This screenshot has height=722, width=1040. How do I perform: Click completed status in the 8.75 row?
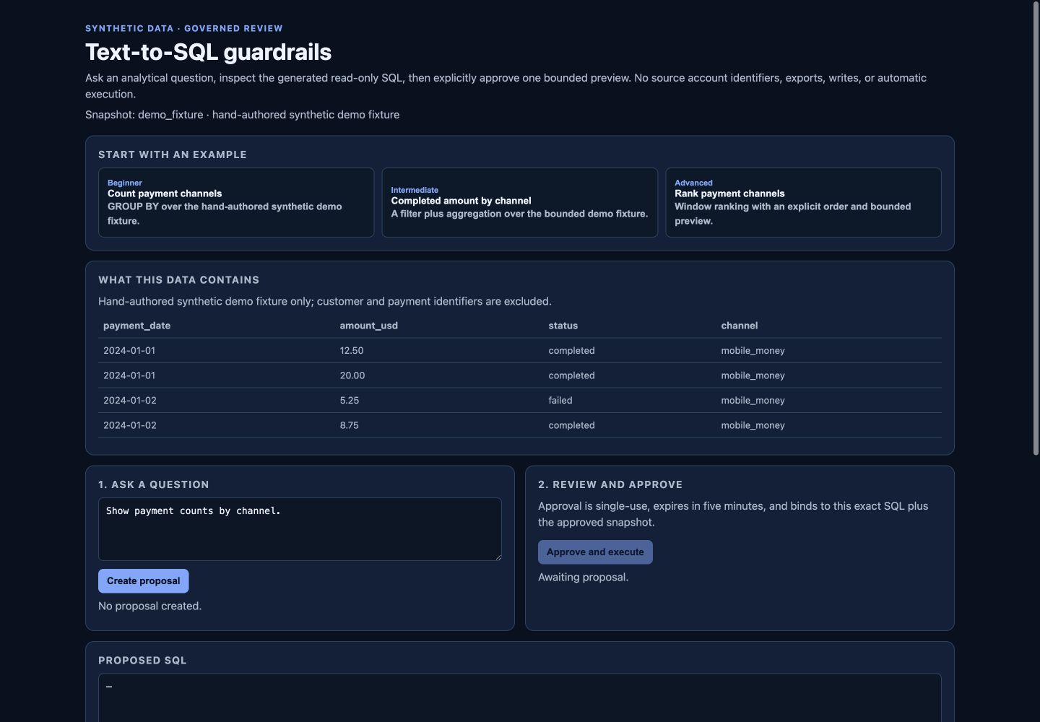[571, 425]
